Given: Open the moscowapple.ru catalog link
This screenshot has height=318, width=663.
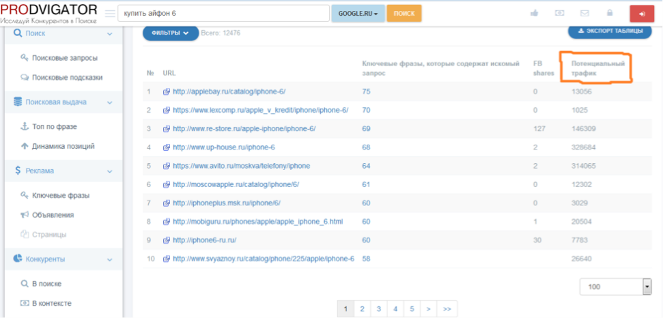Looking at the screenshot, I should pos(236,184).
